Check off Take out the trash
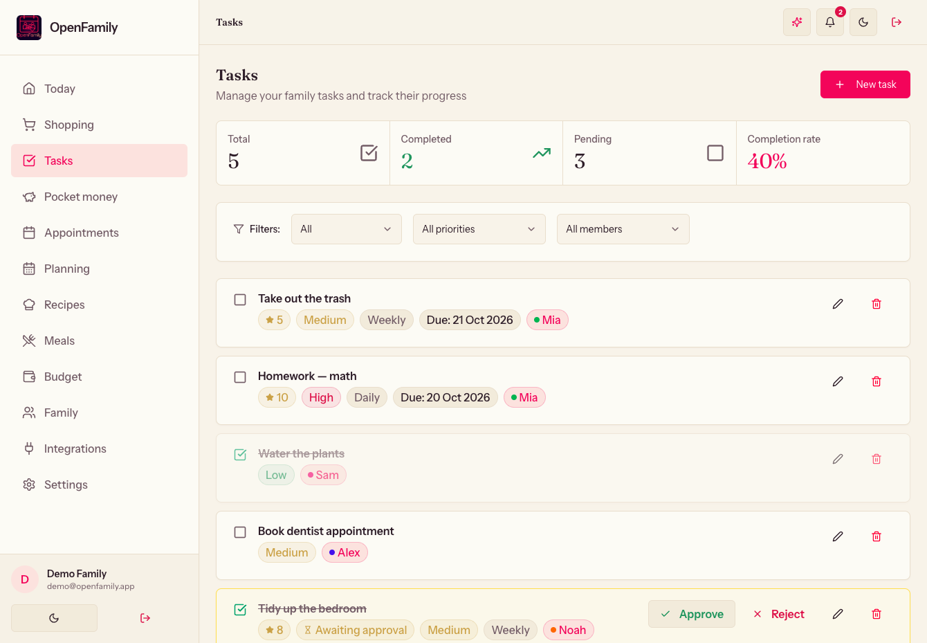Image resolution: width=927 pixels, height=643 pixels. 240,300
